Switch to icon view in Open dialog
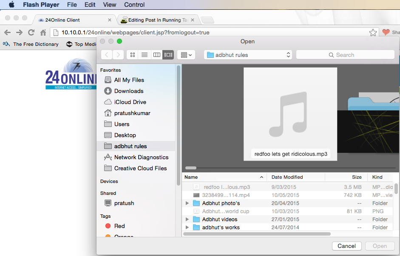Screen dimensions: 400x256 [133, 55]
